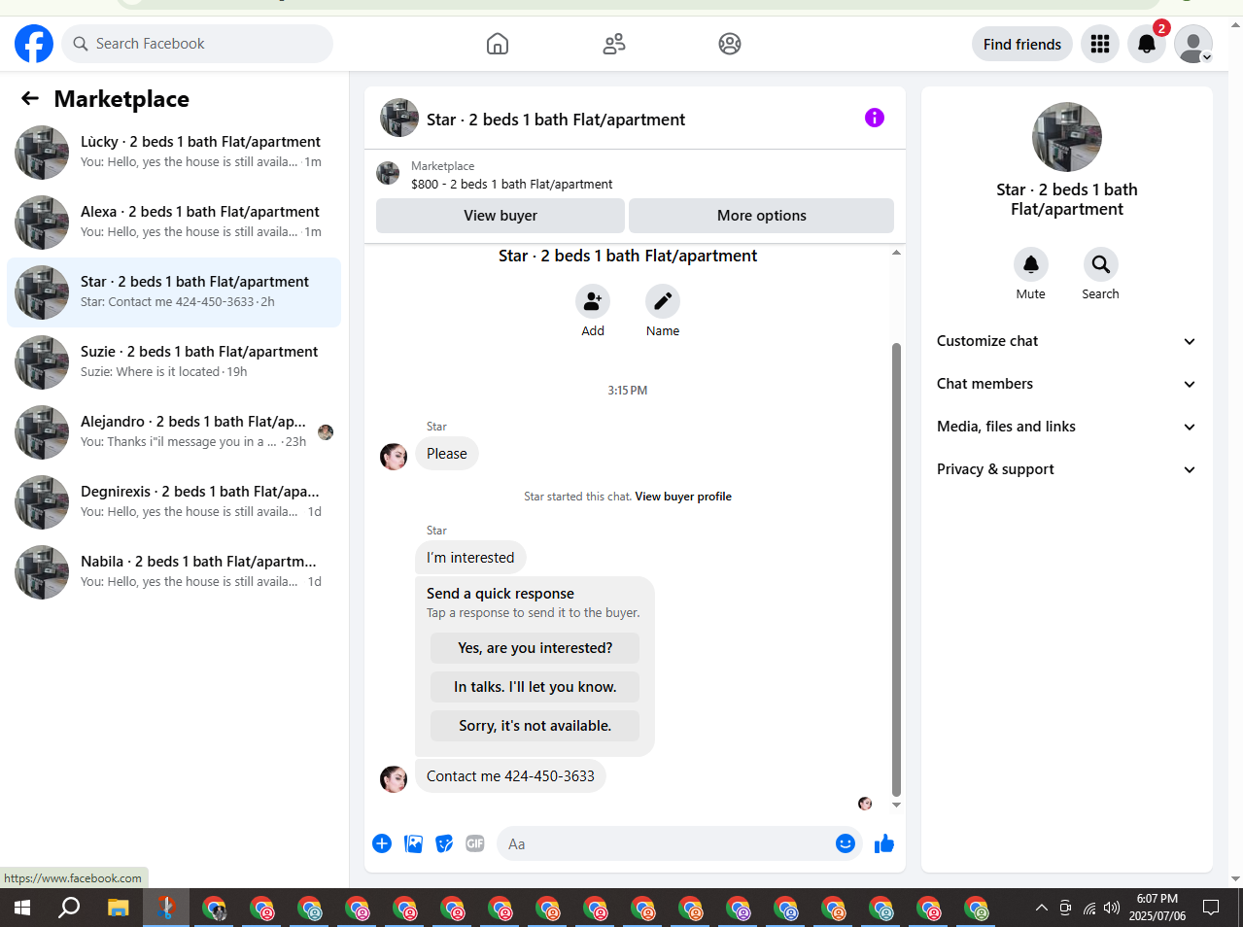The height and width of the screenshot is (927, 1243).
Task: Expand Customize chat section
Action: (1066, 341)
